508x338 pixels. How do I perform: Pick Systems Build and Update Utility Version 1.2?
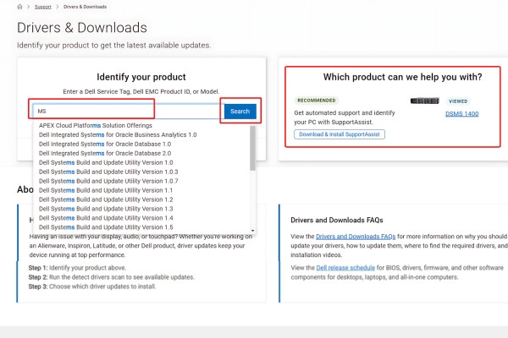[106, 199]
